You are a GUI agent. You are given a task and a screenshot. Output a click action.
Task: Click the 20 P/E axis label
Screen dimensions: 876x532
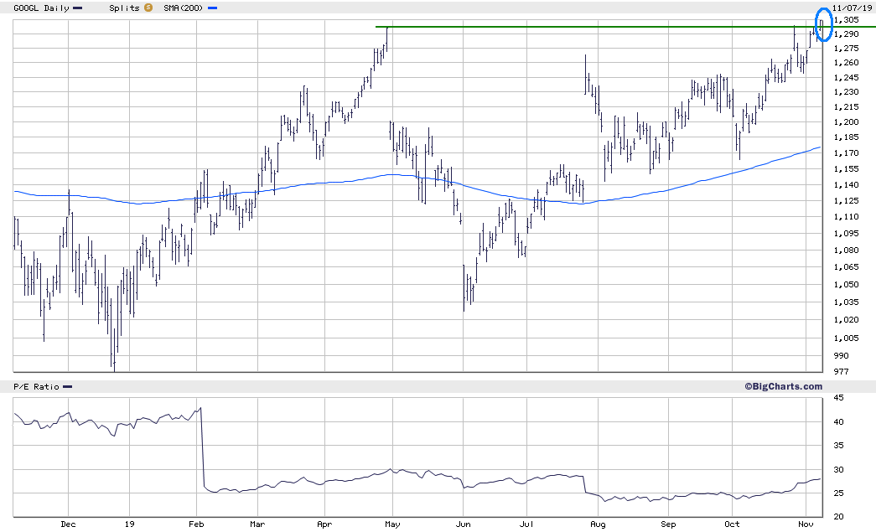coord(838,517)
